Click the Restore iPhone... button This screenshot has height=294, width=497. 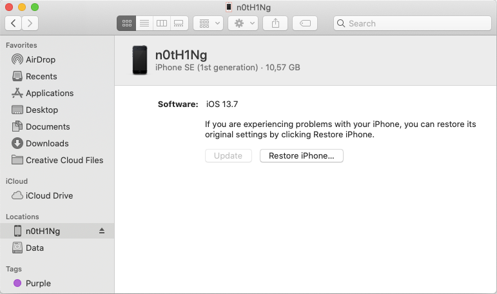pos(302,156)
